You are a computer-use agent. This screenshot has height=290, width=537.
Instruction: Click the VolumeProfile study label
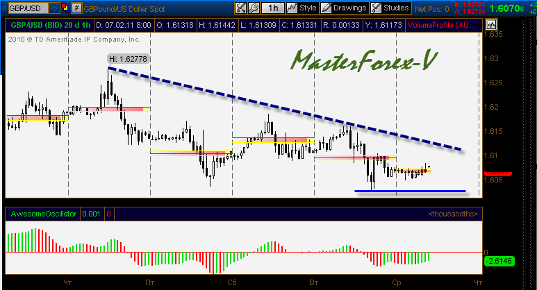(441, 25)
